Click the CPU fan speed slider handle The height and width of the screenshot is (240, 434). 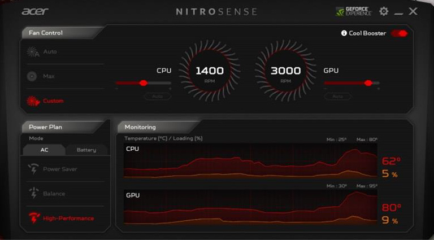[143, 83]
